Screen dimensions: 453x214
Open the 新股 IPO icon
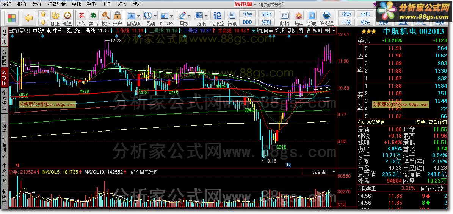[312, 16]
